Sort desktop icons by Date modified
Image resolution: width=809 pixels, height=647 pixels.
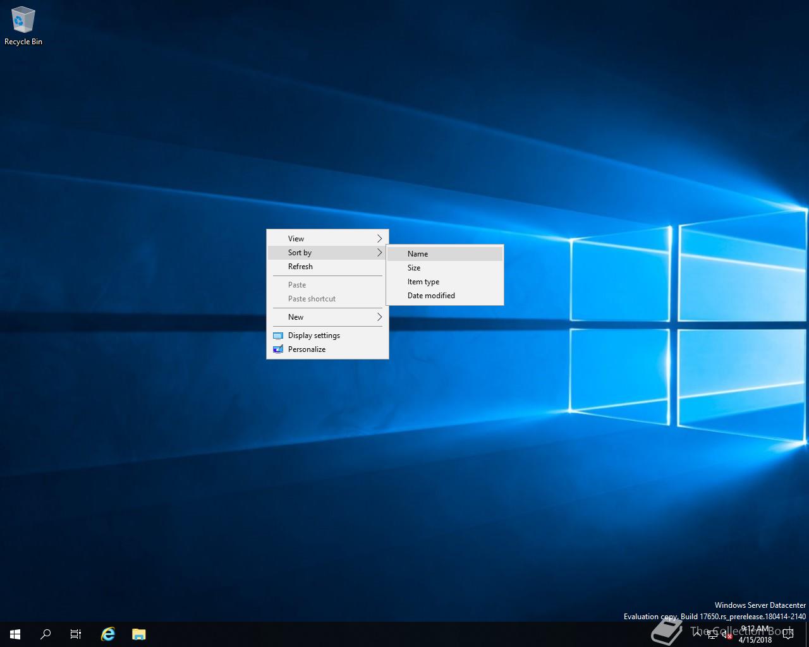click(445, 296)
